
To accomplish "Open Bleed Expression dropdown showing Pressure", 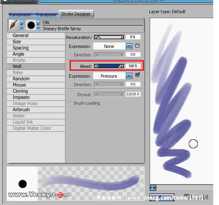I will (113, 76).
